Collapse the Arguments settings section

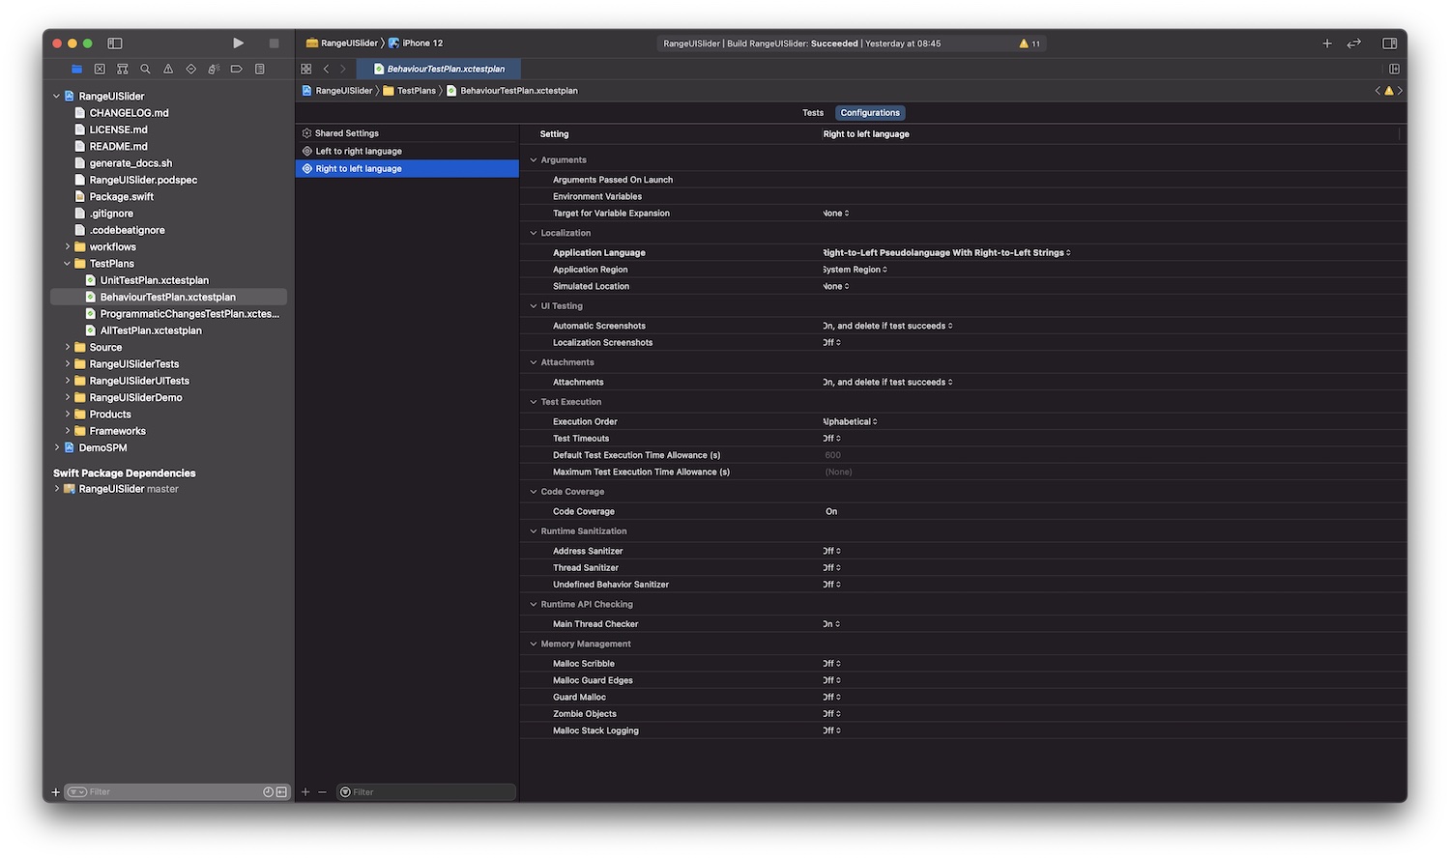tap(533, 160)
